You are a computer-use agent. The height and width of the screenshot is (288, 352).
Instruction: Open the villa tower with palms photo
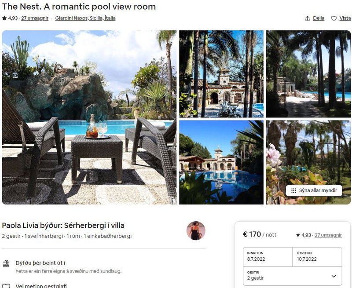tap(221, 74)
